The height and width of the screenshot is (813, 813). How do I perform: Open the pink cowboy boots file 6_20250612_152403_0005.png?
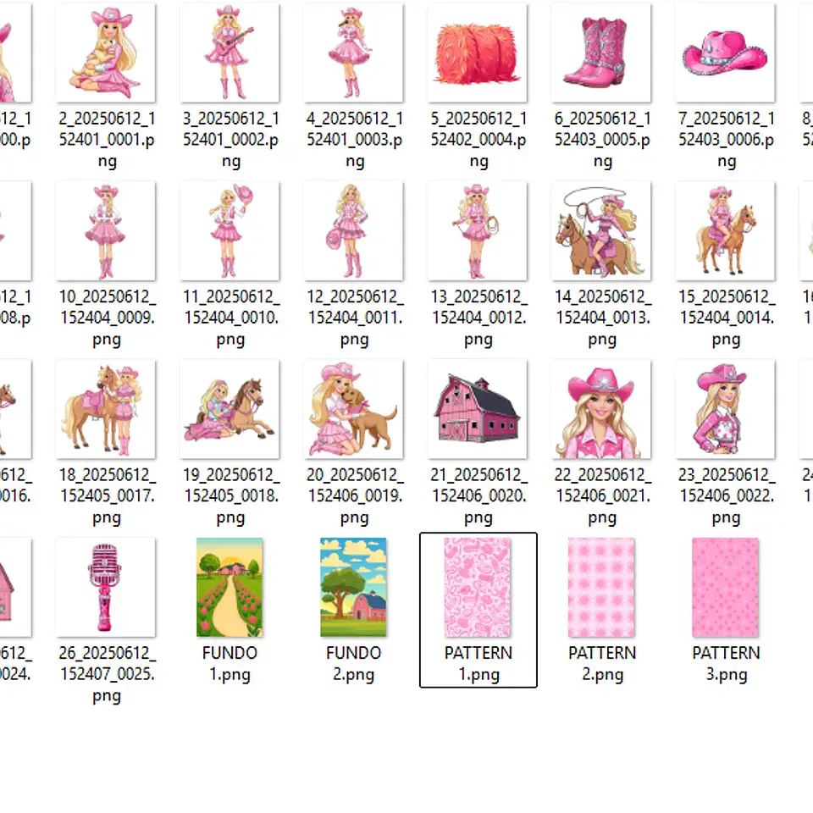602,53
